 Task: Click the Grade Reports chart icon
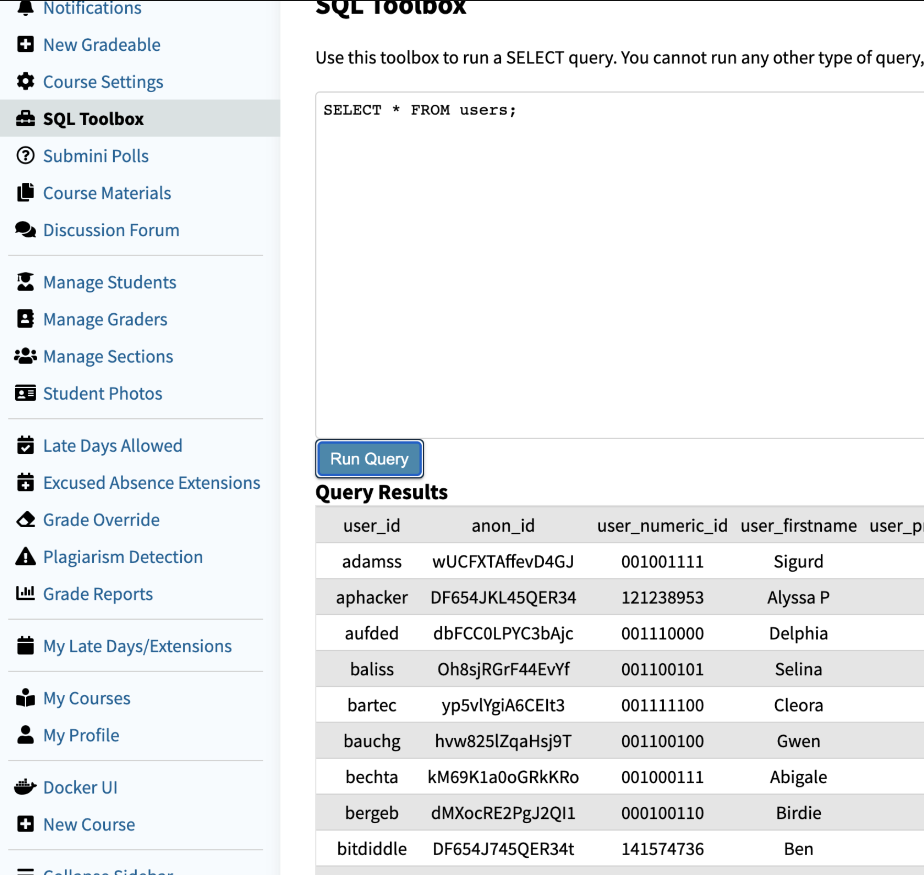click(25, 593)
